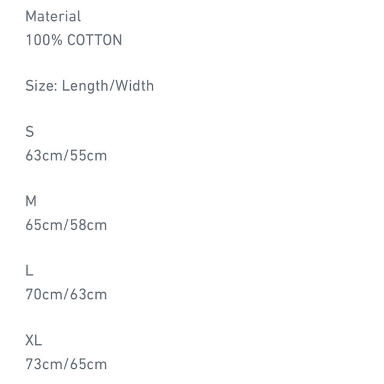
Task: Click the 65cm width for size XL
Action: (x=88, y=364)
